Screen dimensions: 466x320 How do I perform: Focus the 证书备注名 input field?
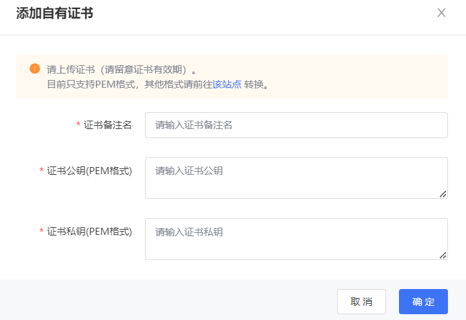pyautogui.click(x=296, y=125)
